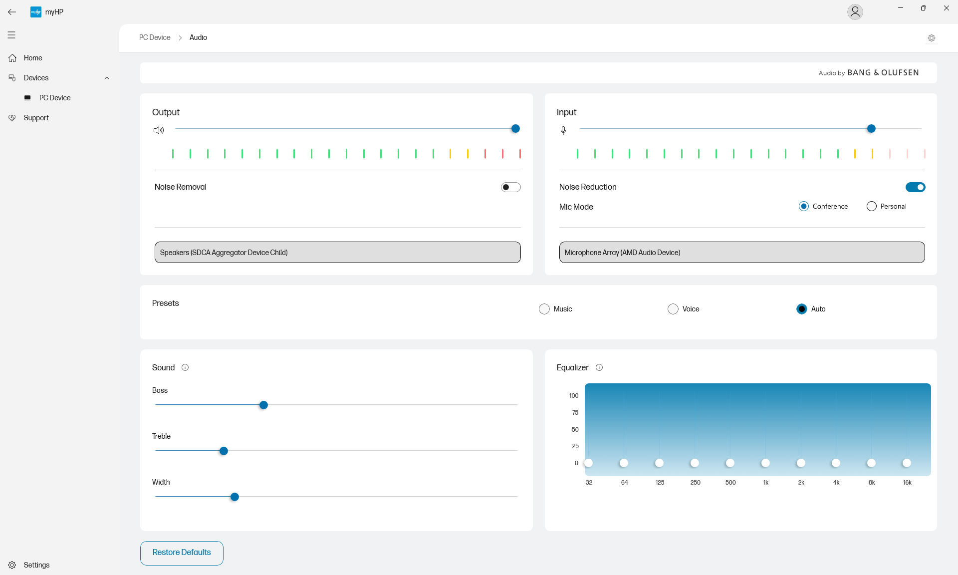Click the Restore Defaults button

tap(182, 553)
